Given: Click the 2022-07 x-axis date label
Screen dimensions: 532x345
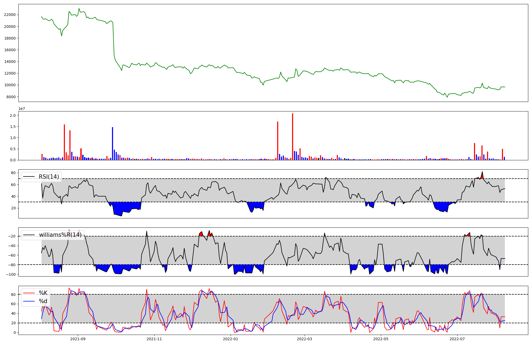Looking at the screenshot, I should (x=457, y=339).
